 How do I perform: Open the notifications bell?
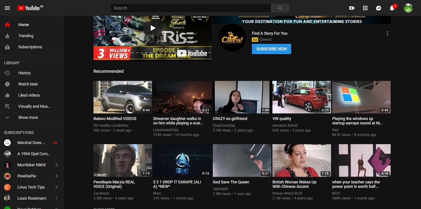point(393,8)
